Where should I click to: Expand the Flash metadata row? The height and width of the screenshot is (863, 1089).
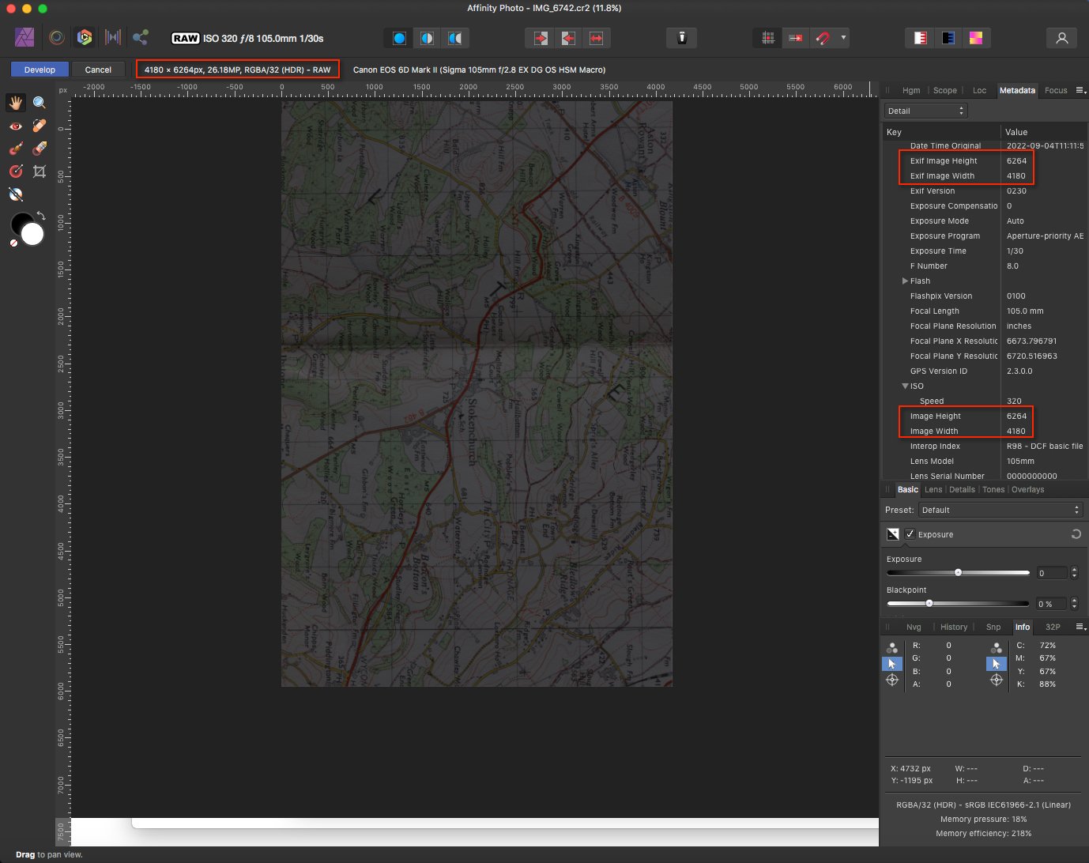pyautogui.click(x=906, y=281)
